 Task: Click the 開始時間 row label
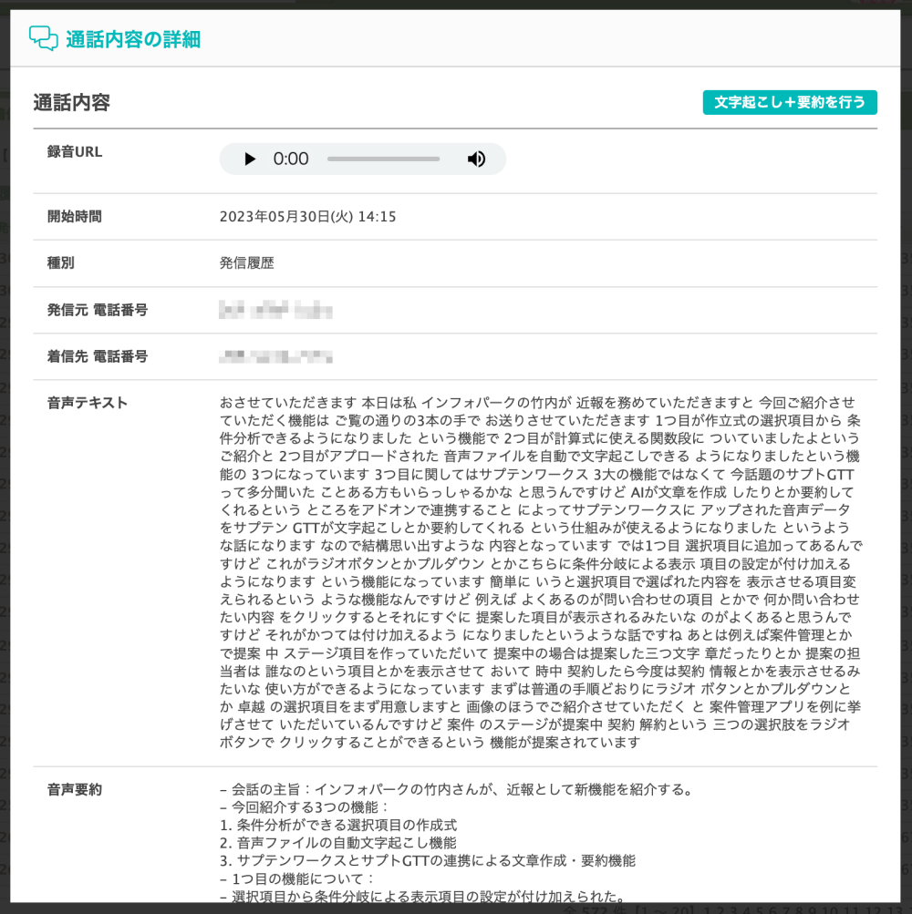pyautogui.click(x=75, y=217)
